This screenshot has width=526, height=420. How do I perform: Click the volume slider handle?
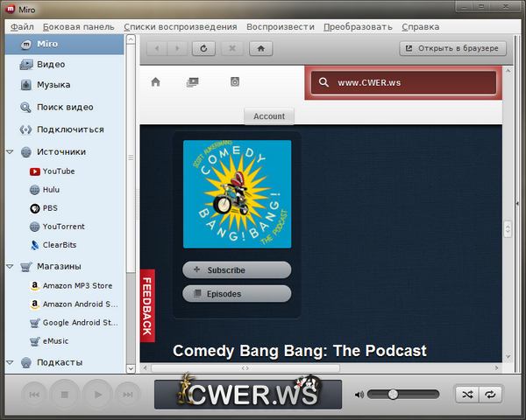click(393, 395)
